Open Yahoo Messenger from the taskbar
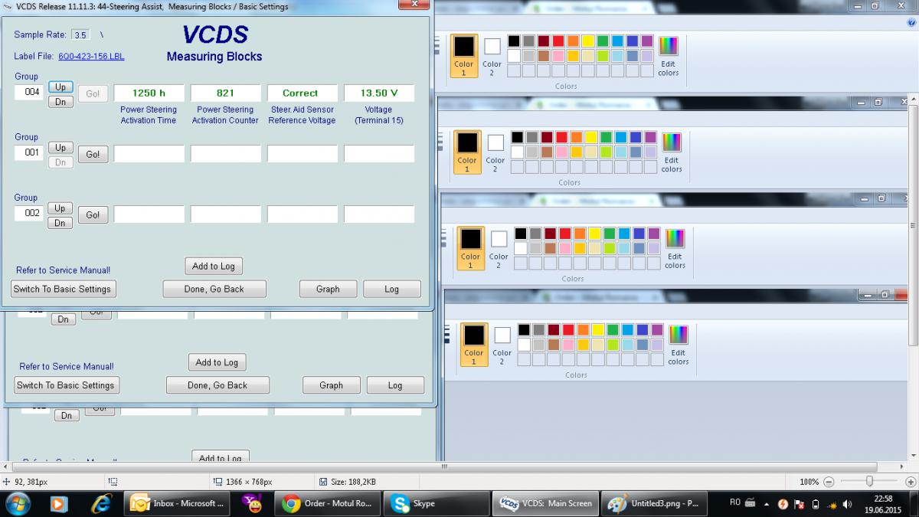The width and height of the screenshot is (919, 517). (x=252, y=503)
